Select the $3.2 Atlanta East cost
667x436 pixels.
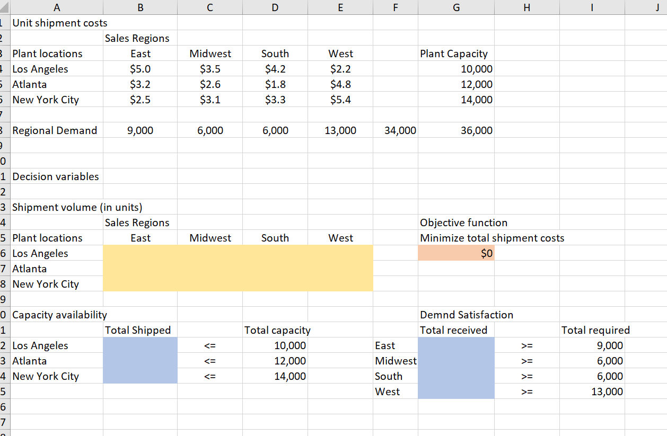tap(140, 85)
